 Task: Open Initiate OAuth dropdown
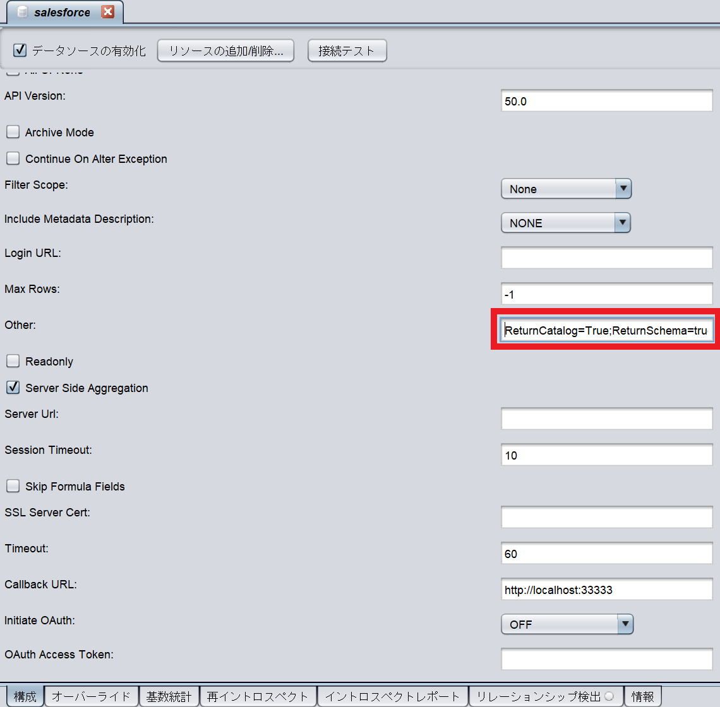pos(567,624)
